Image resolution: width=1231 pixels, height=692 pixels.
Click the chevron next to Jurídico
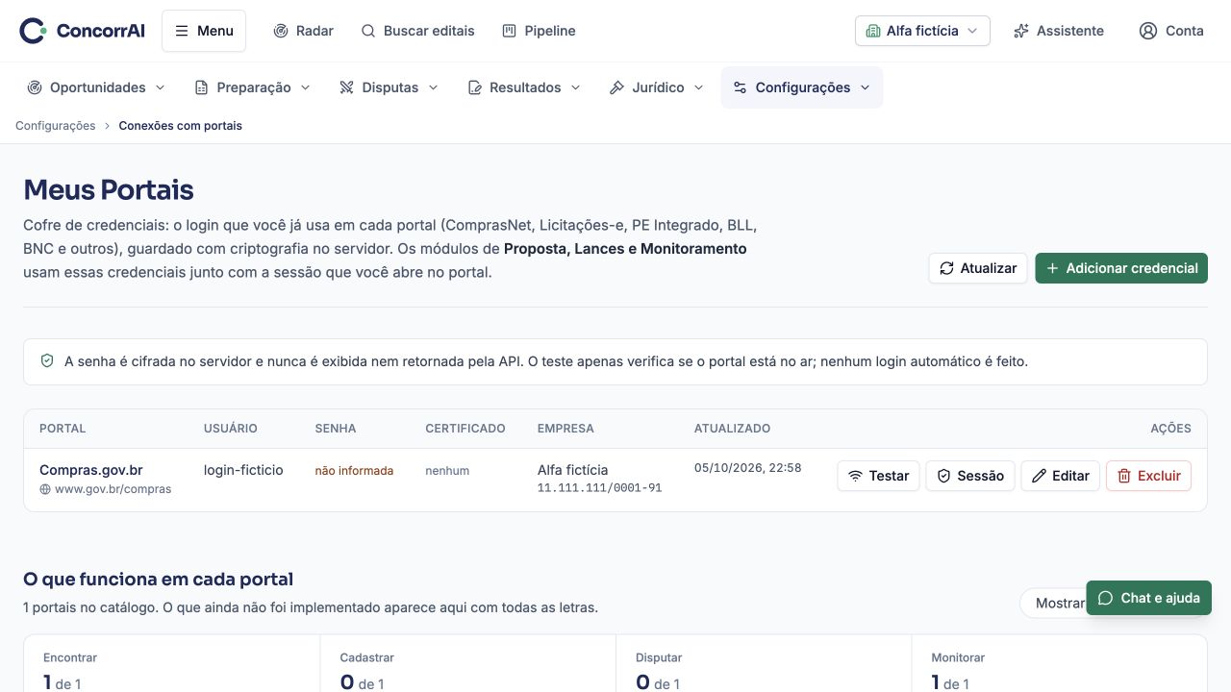pos(698,87)
